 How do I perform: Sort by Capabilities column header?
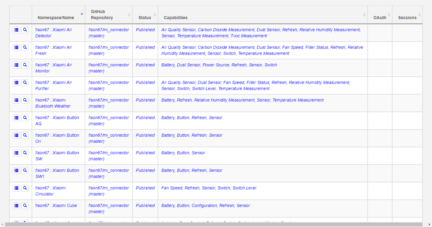coord(263,15)
